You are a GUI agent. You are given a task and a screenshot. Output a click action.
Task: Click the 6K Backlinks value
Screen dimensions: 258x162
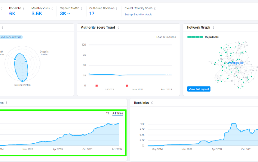click(x=12, y=14)
